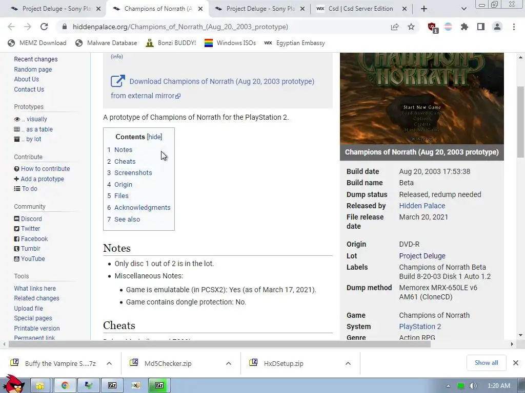This screenshot has width=525, height=393.
Task: Close the Champions of Norrath tab
Action: [x=200, y=9]
